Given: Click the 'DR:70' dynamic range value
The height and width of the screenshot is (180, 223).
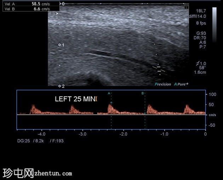Looking at the screenshot, I should click(x=200, y=38).
